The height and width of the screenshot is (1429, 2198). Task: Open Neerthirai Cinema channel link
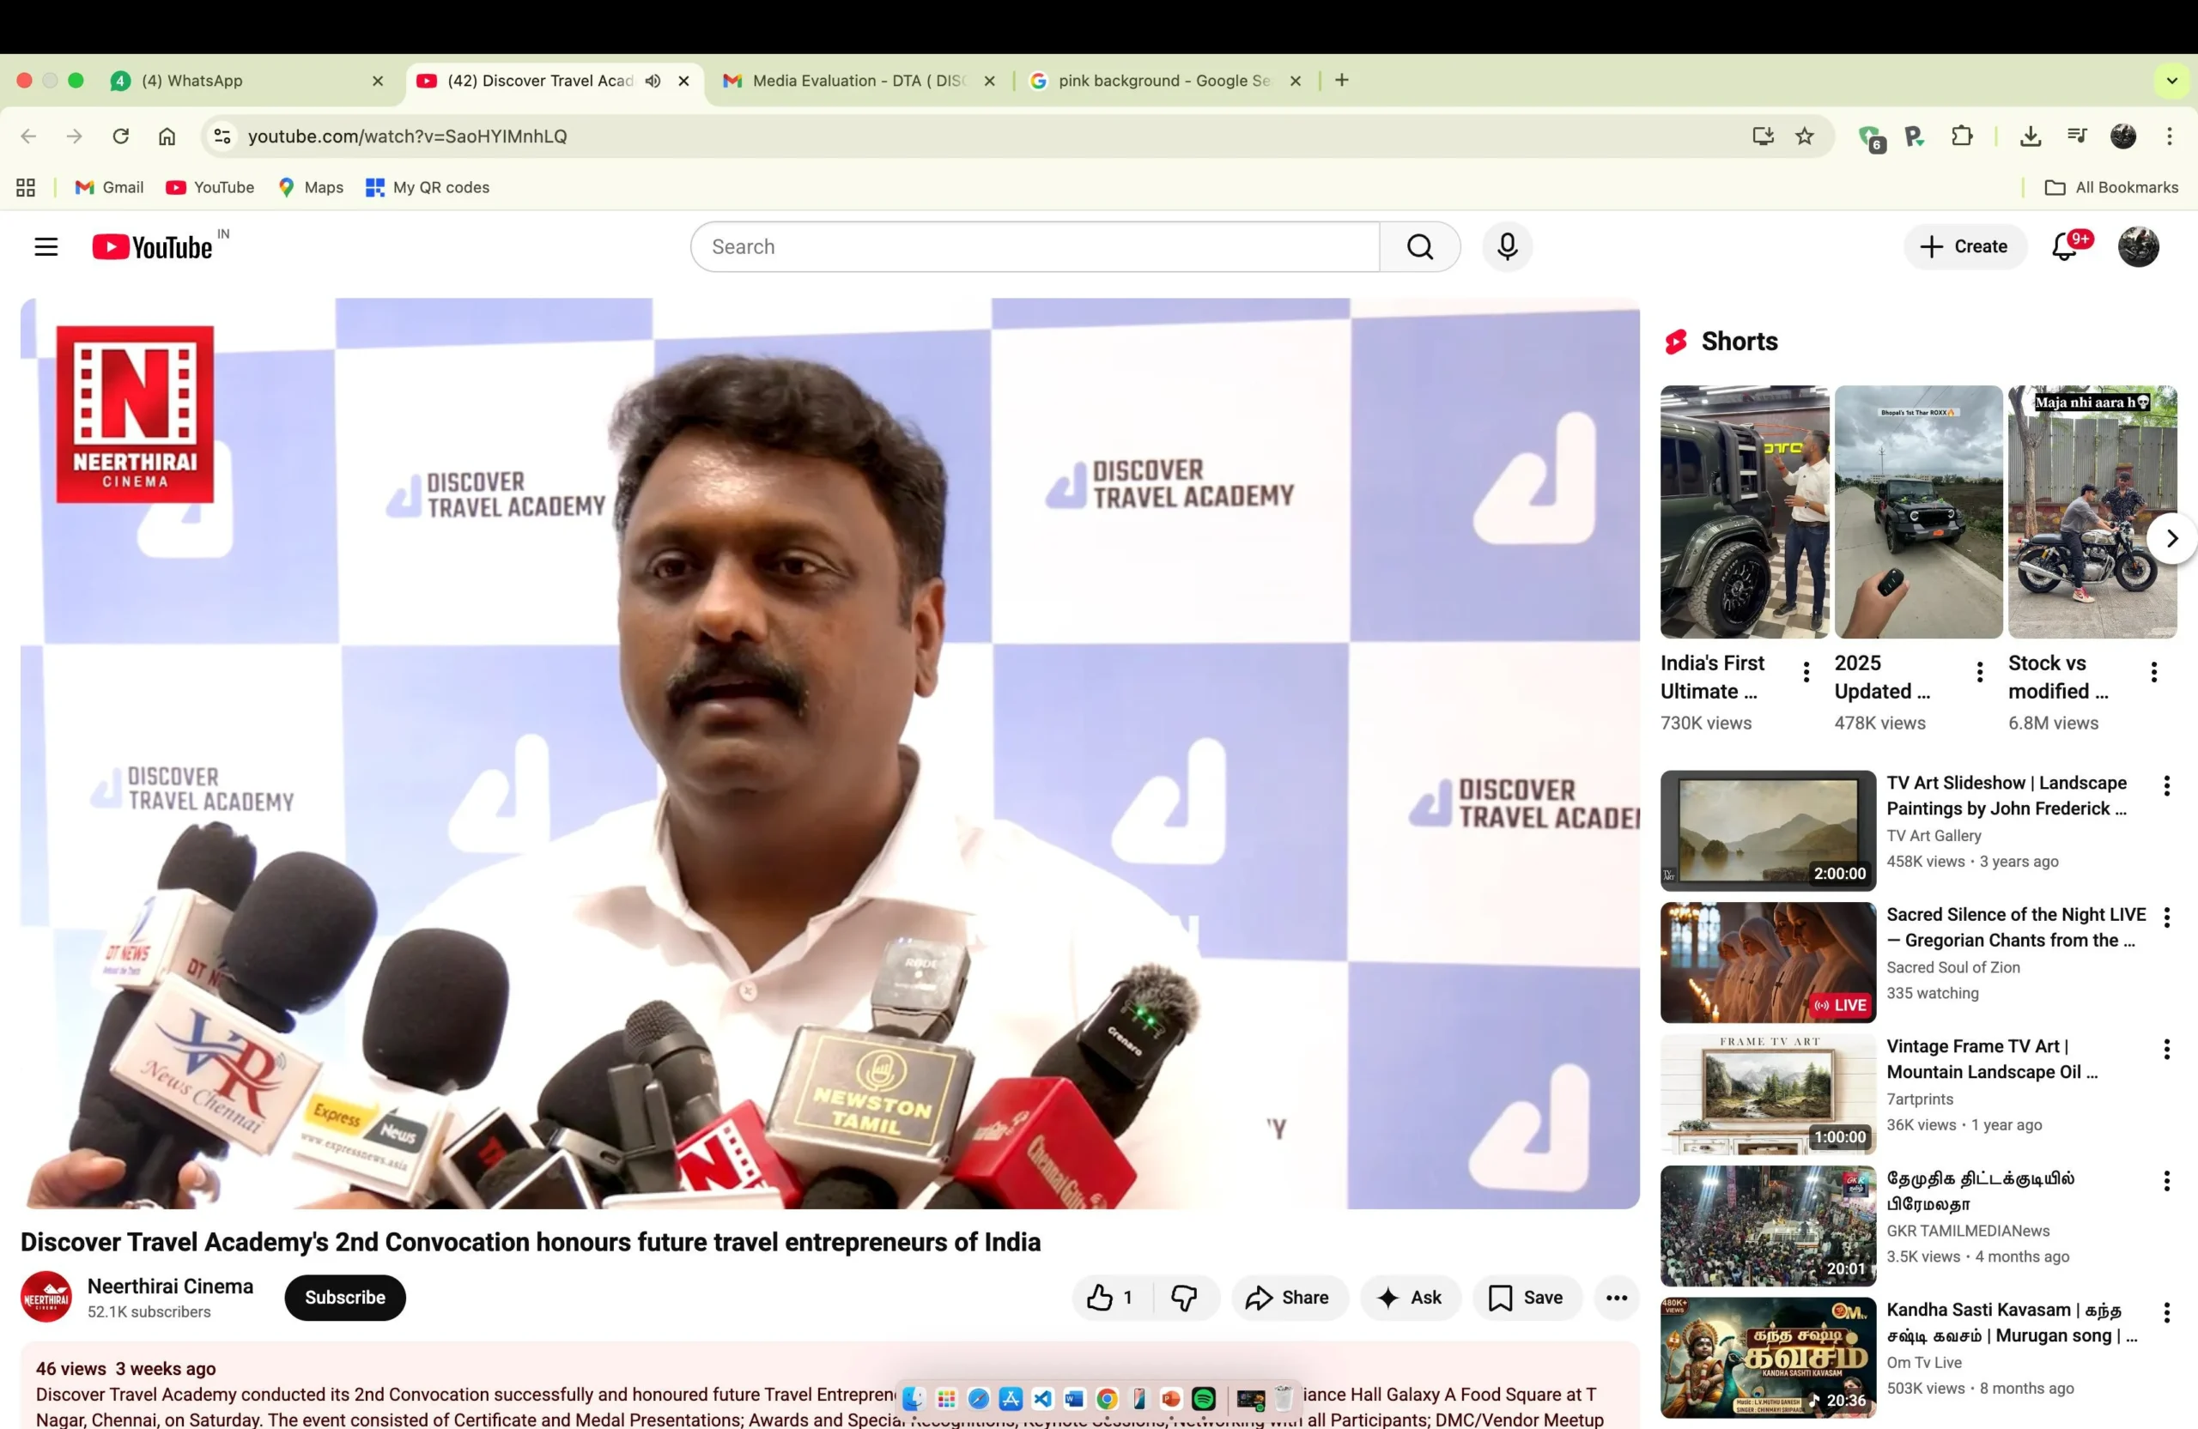(170, 1286)
